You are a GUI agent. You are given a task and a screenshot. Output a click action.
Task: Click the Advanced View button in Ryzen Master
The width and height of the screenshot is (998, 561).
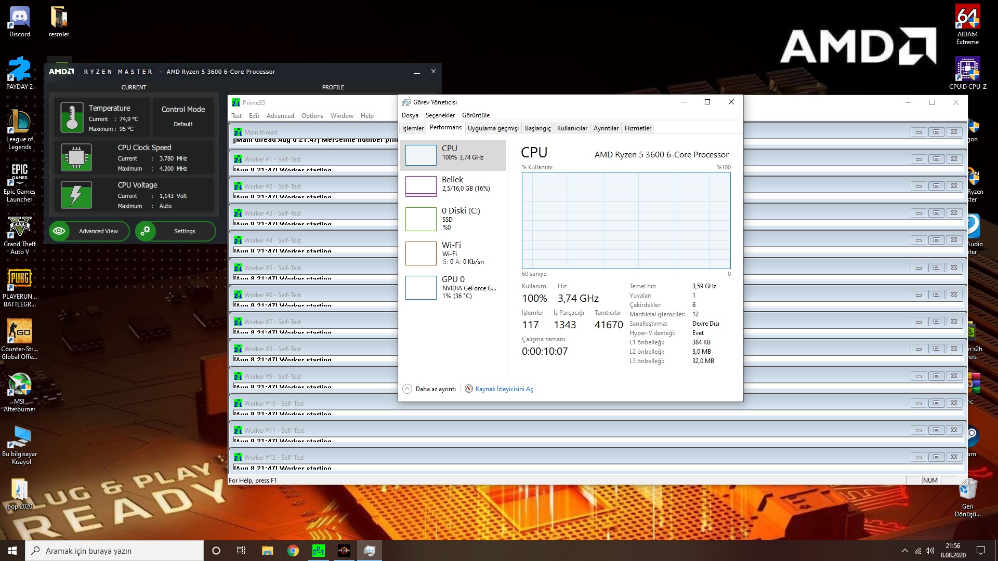(88, 231)
